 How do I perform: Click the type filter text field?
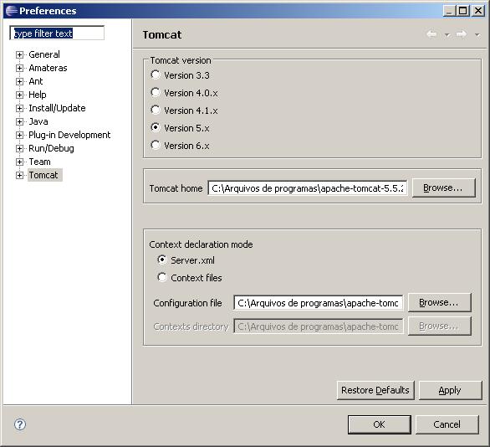57,33
